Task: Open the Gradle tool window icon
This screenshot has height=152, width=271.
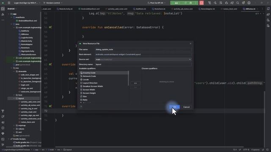Action: click(x=268, y=14)
